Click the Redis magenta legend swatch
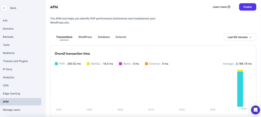Viewport: 261px width, 117px height. pos(121,64)
